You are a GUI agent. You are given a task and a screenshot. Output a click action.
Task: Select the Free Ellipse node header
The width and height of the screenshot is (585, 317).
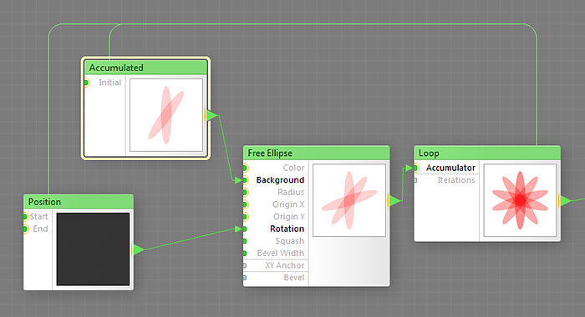click(317, 153)
